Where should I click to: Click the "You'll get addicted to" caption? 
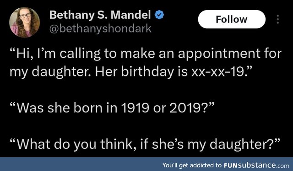point(192,165)
